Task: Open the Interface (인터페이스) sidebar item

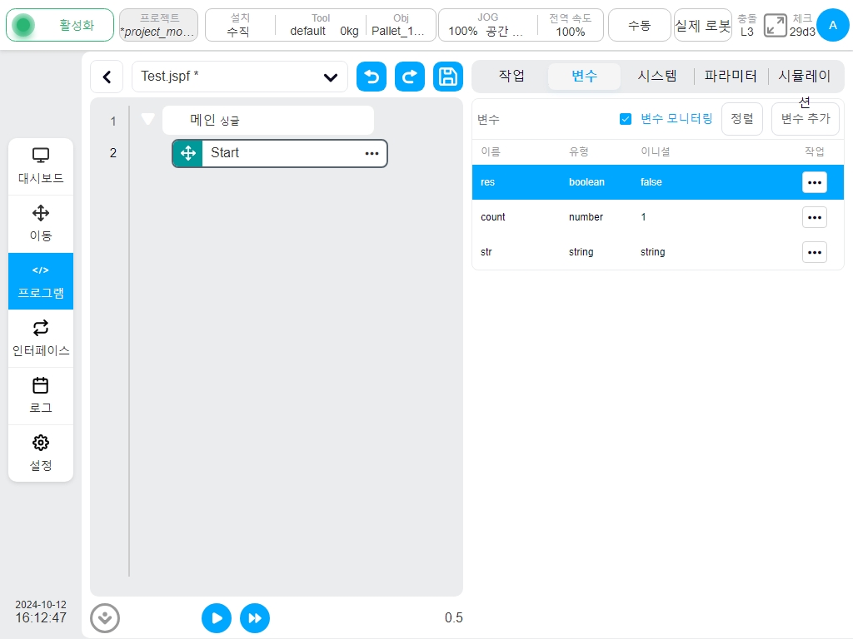Action: click(x=41, y=339)
